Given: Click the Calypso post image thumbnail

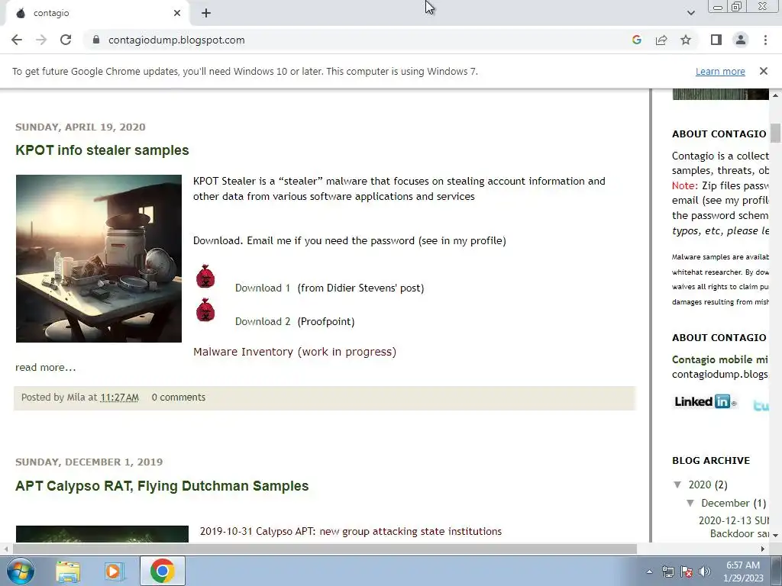Looking at the screenshot, I should click(102, 534).
